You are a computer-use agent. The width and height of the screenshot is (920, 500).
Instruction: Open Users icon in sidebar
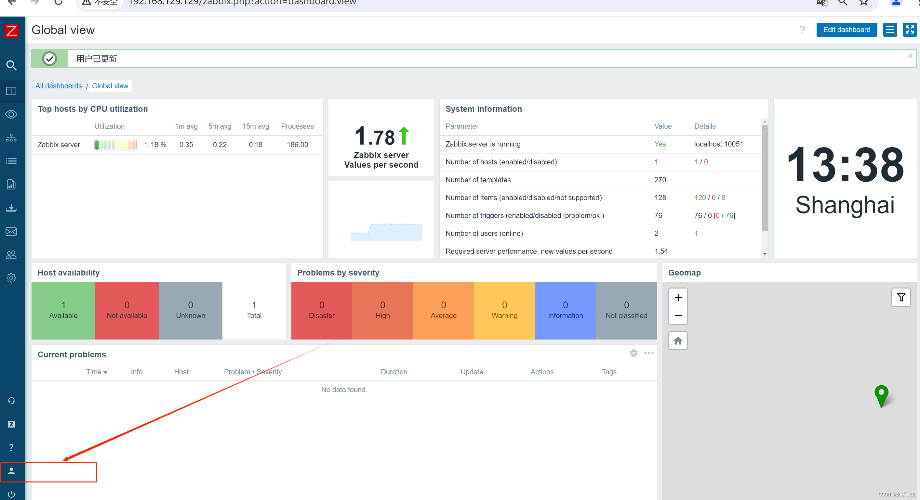coord(11,255)
